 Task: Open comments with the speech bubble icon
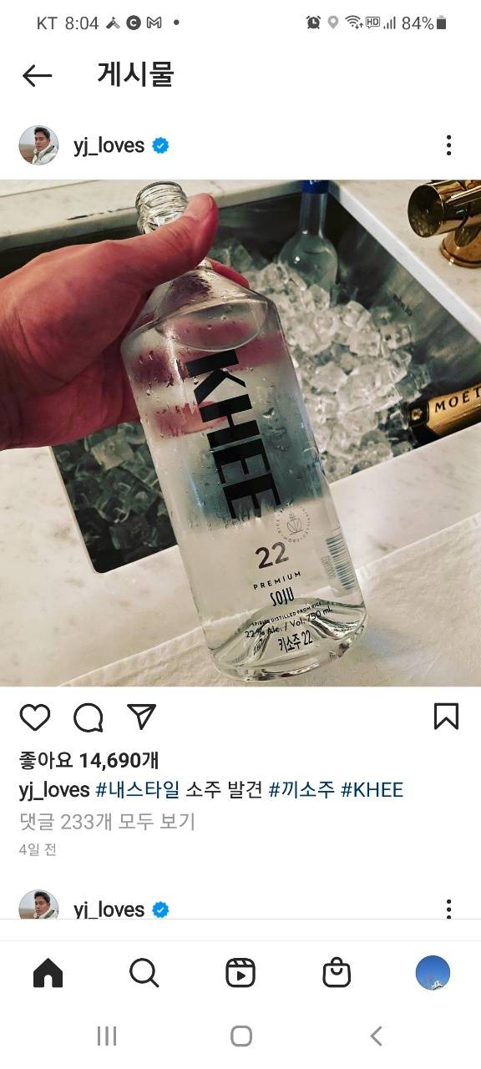click(88, 717)
